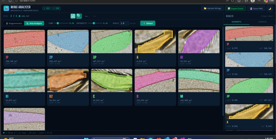Click area value 122,534 px² under D card
The image size is (276, 139).
pos(142,101)
